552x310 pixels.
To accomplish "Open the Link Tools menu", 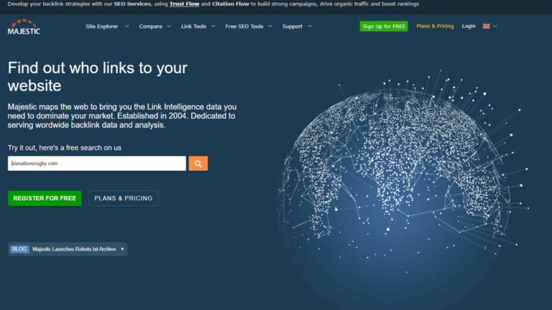I will pos(193,27).
